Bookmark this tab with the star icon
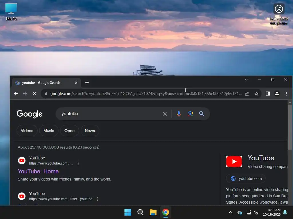The height and width of the screenshot is (219, 293). tap(256, 94)
